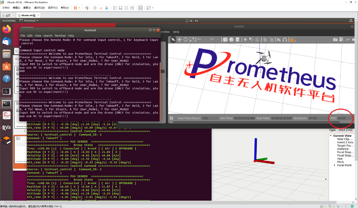Expand the Focal Point tree node
Screen dimensions: 358x208
click(335, 165)
